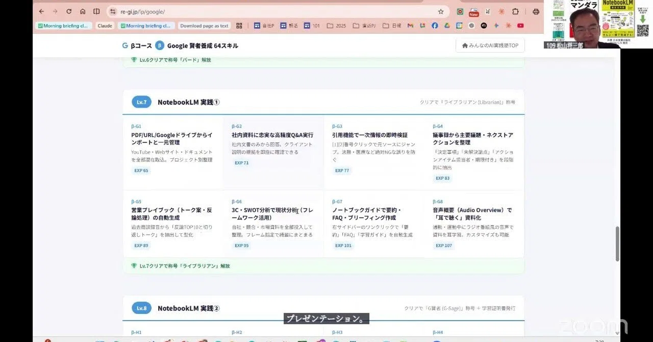Open the 101 bookmark
This screenshot has width=653, height=342.
pos(312,26)
